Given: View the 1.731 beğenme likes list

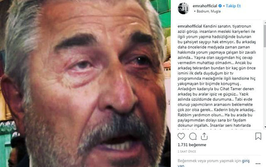Looking at the screenshot, I should [192, 145].
